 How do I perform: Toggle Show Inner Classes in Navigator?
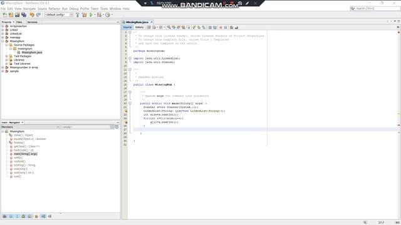(x=29, y=216)
